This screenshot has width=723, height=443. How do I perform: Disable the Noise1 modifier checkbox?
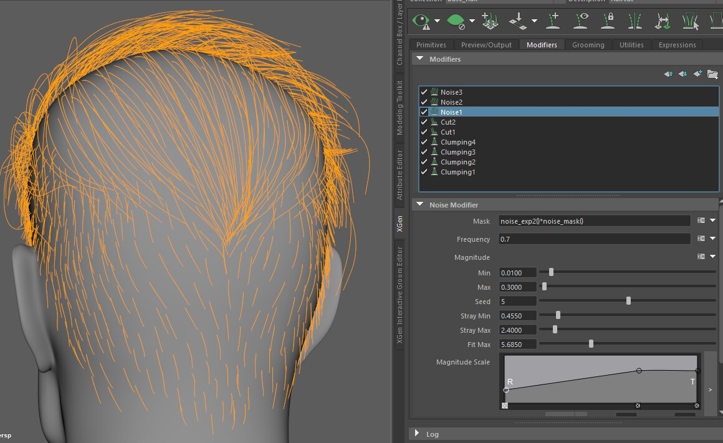point(424,112)
